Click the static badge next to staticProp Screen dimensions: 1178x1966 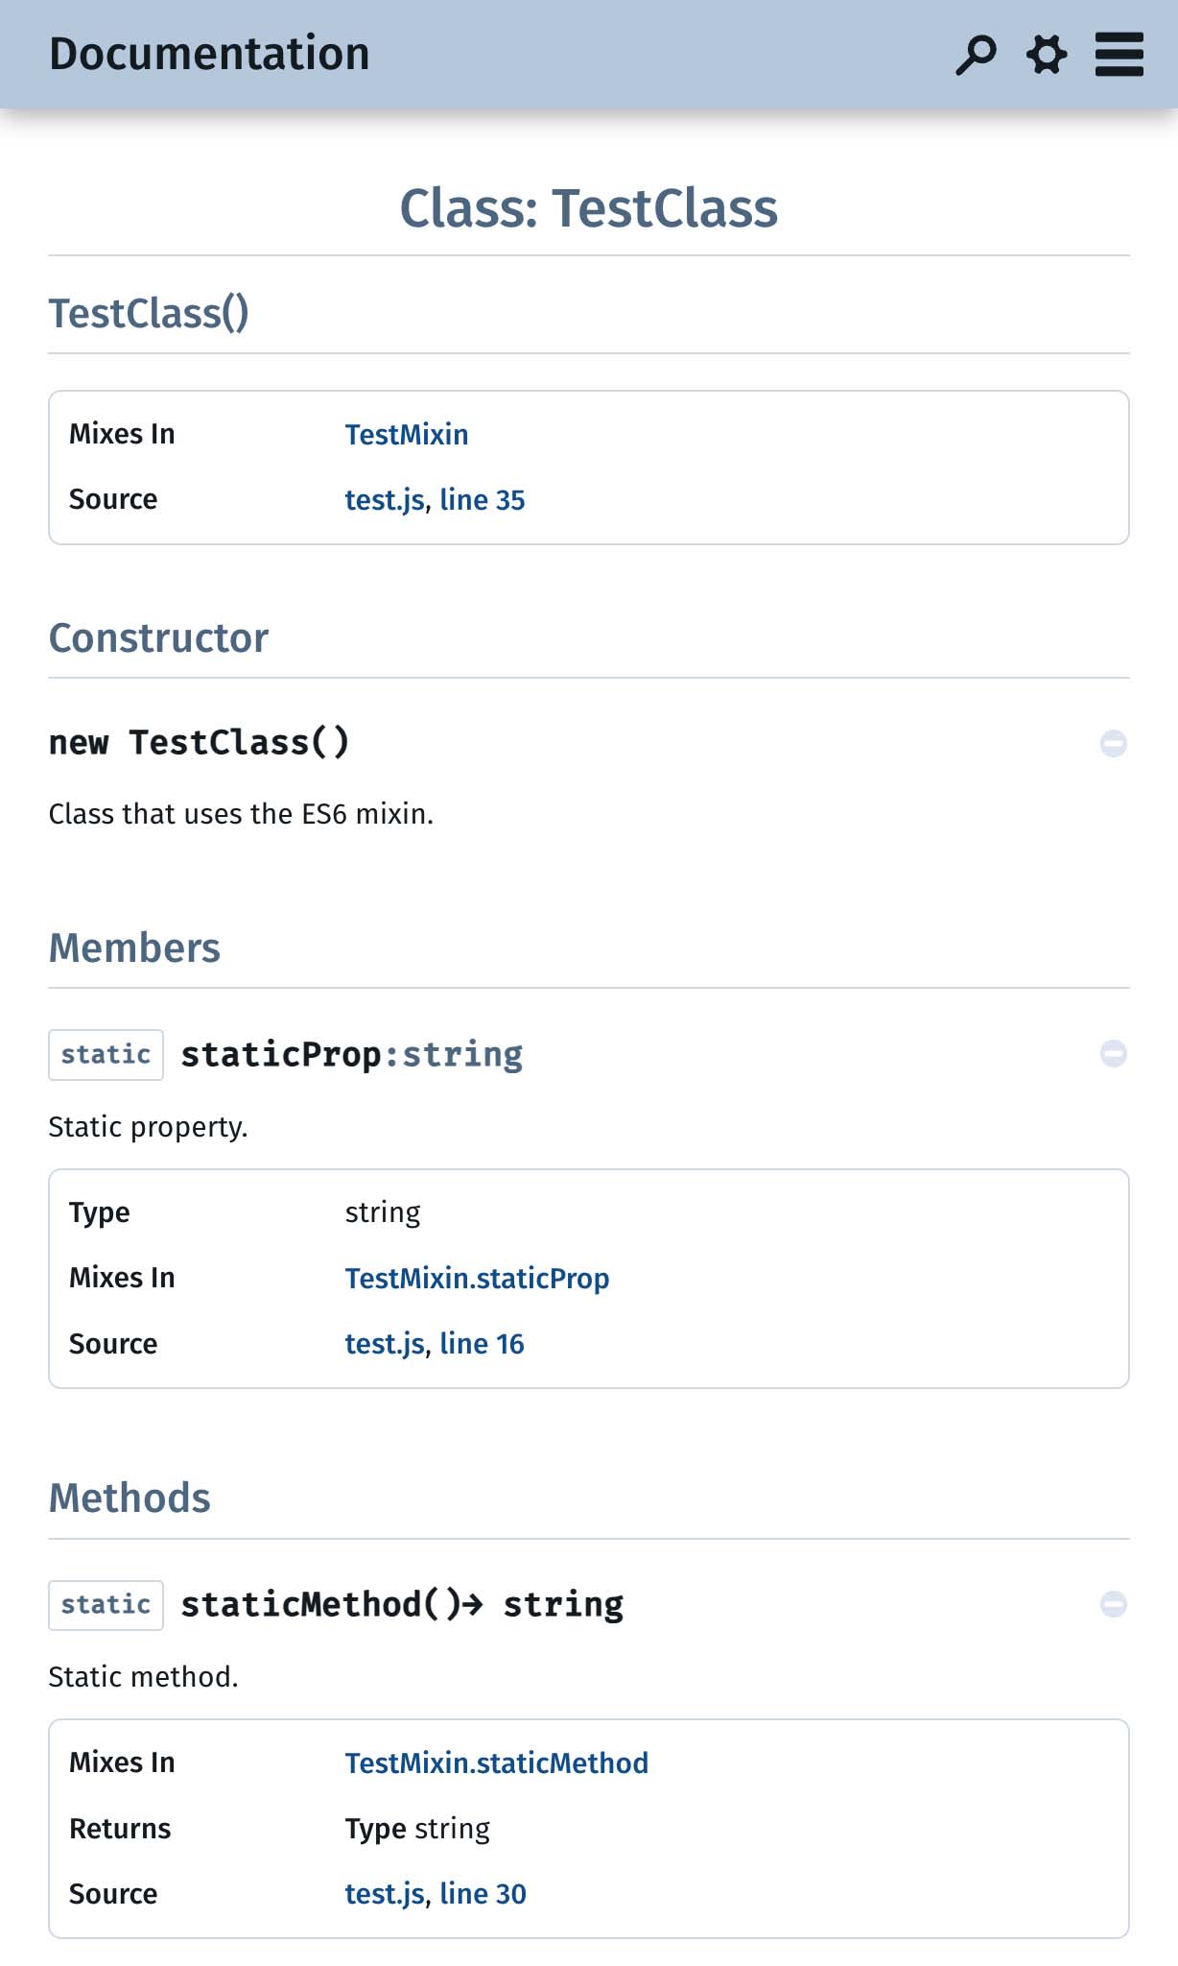(106, 1055)
